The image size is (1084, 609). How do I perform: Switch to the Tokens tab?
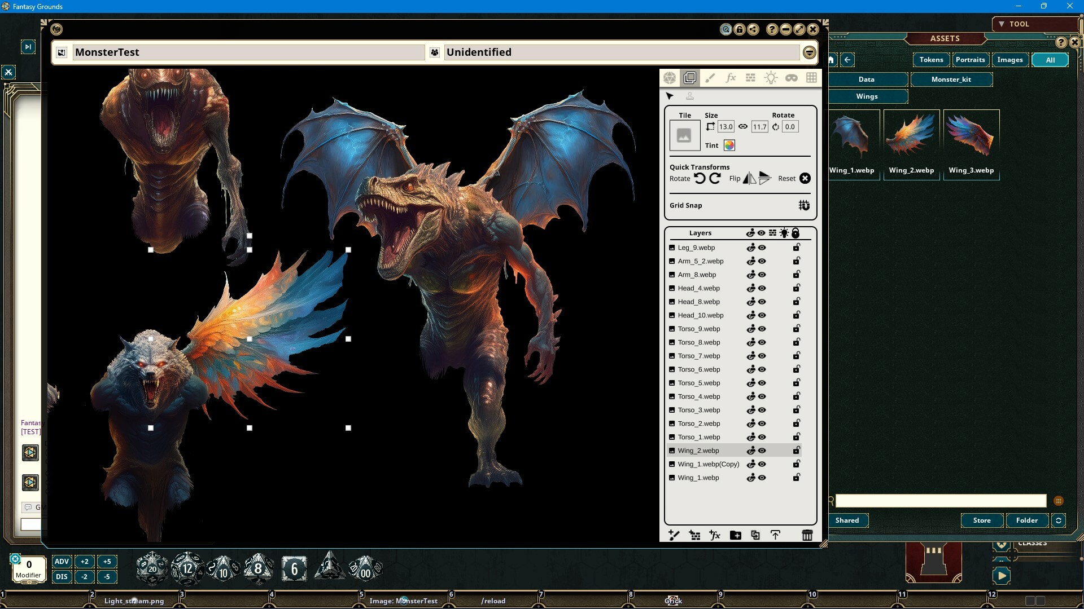click(930, 59)
